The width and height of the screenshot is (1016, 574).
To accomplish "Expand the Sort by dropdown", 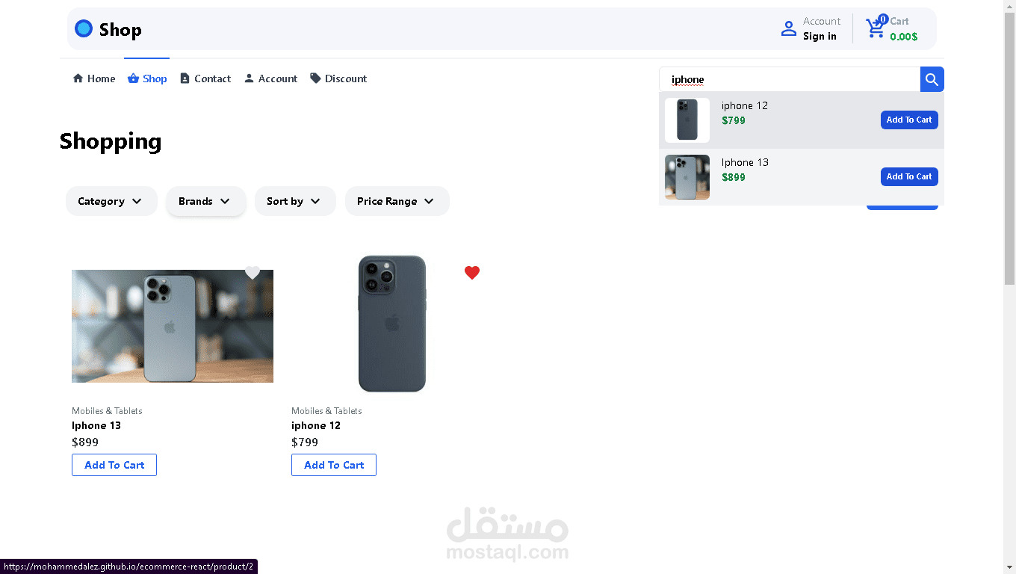I will (x=294, y=201).
